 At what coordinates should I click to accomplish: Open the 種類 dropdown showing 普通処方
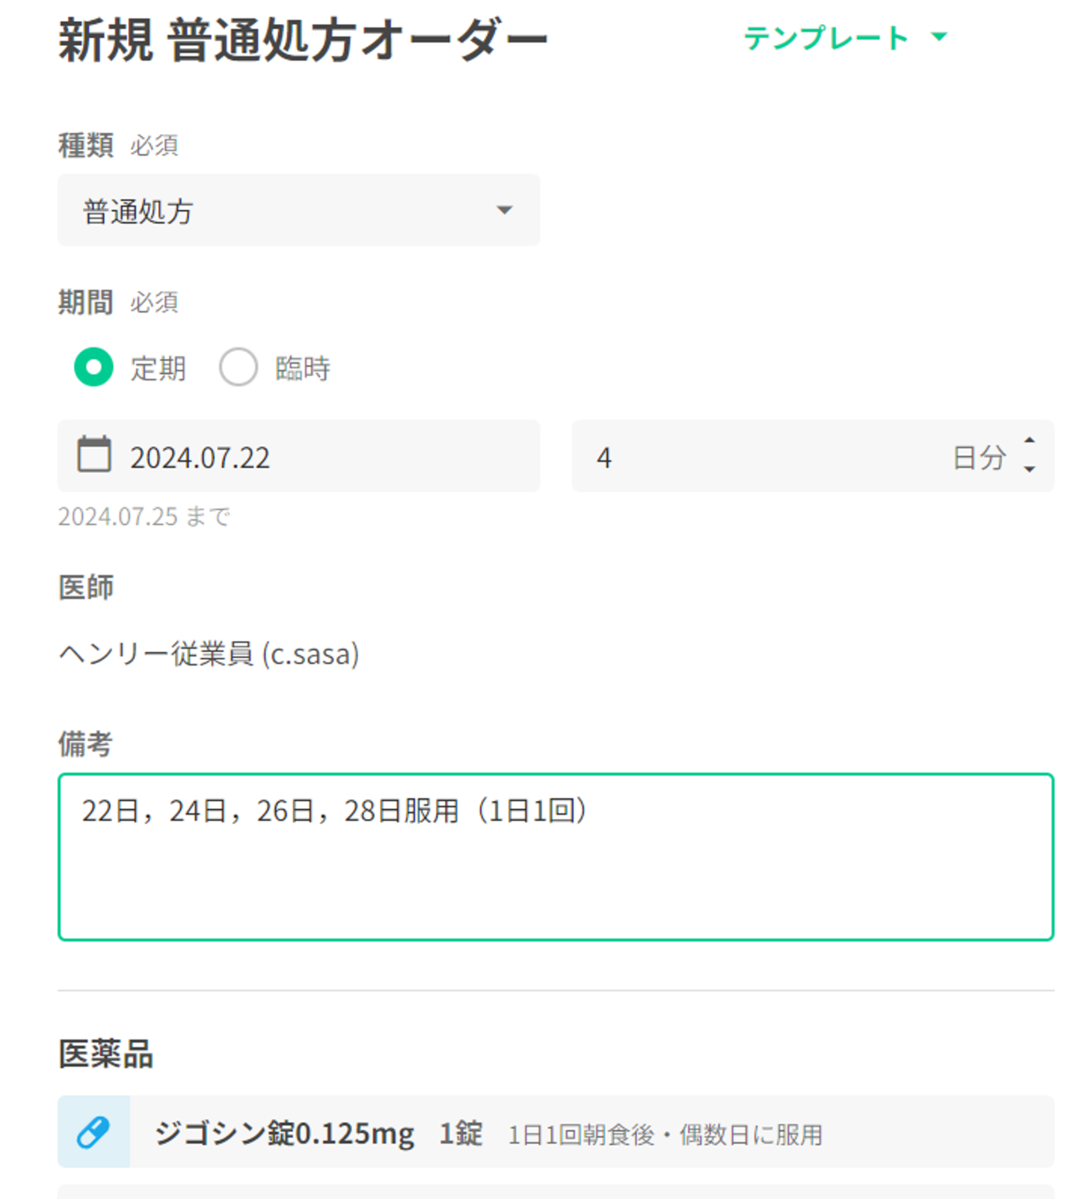(x=297, y=211)
